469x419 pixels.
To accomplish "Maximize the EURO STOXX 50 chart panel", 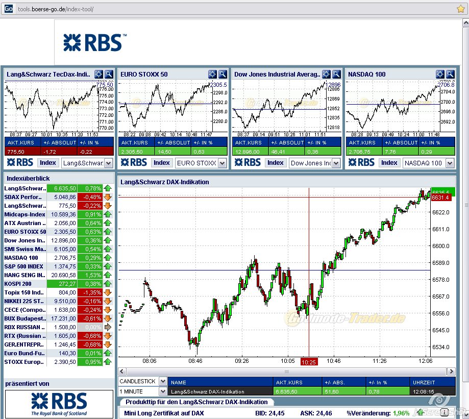I will [212, 74].
